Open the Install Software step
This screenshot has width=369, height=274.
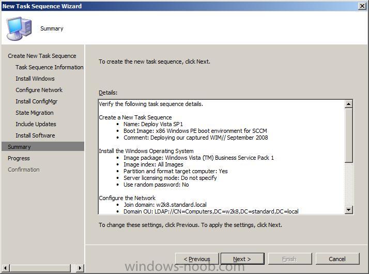click(35, 135)
